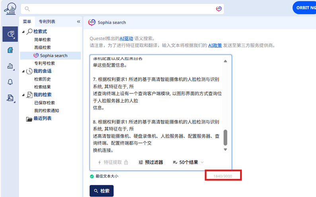Click the Orbit logo icon at top left

[x=10, y=9]
